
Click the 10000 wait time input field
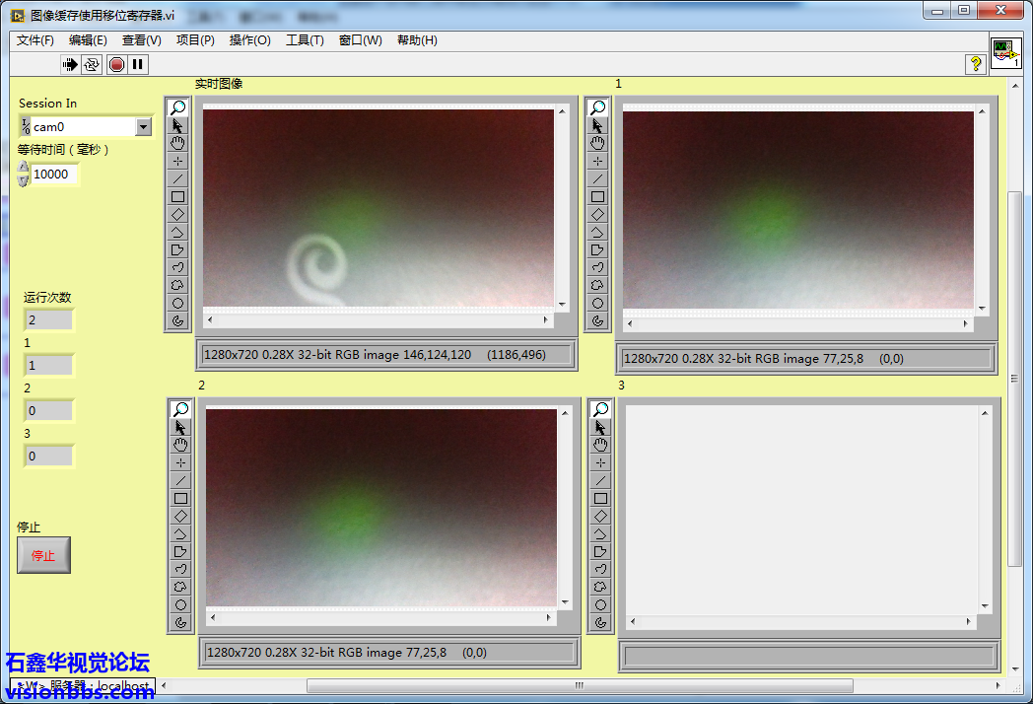[x=54, y=175]
